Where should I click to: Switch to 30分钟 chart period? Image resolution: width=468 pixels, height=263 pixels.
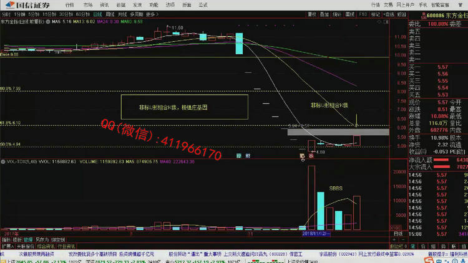pos(66,14)
